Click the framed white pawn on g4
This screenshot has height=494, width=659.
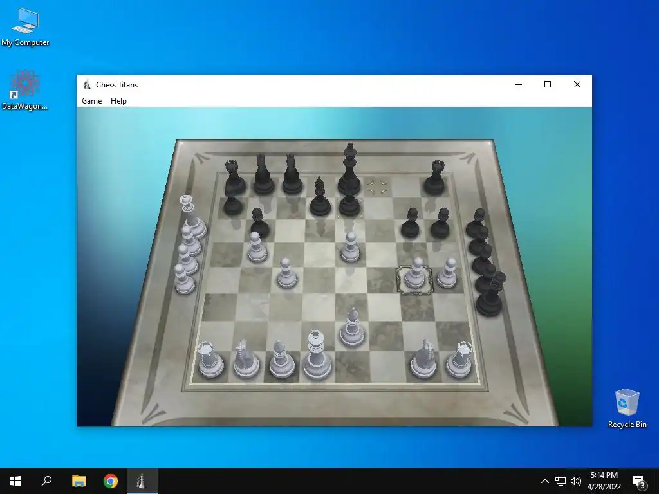tap(415, 275)
